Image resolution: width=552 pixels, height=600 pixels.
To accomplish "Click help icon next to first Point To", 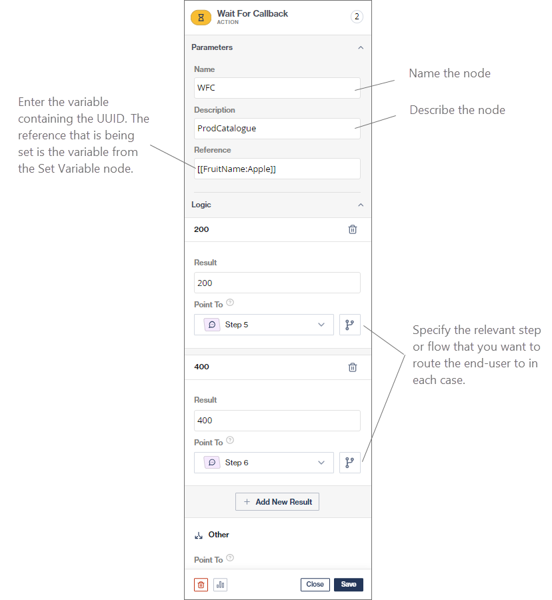I will [230, 303].
